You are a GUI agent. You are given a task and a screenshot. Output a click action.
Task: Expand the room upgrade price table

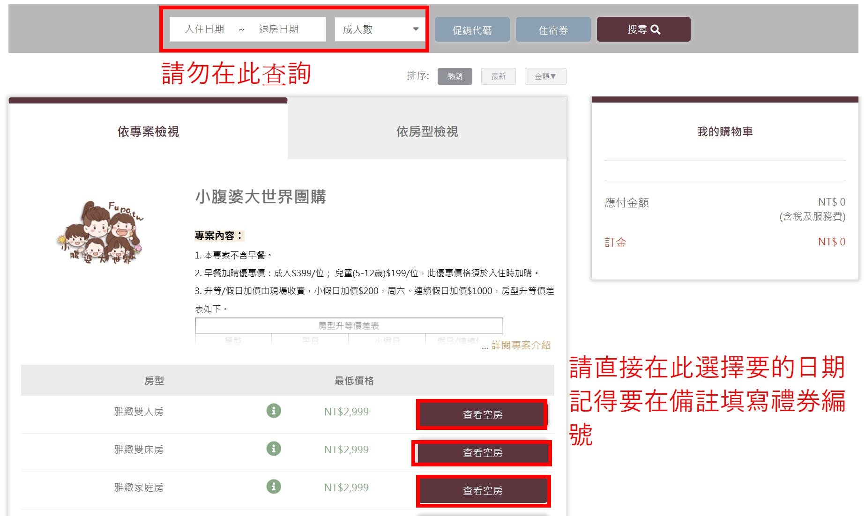tap(349, 325)
